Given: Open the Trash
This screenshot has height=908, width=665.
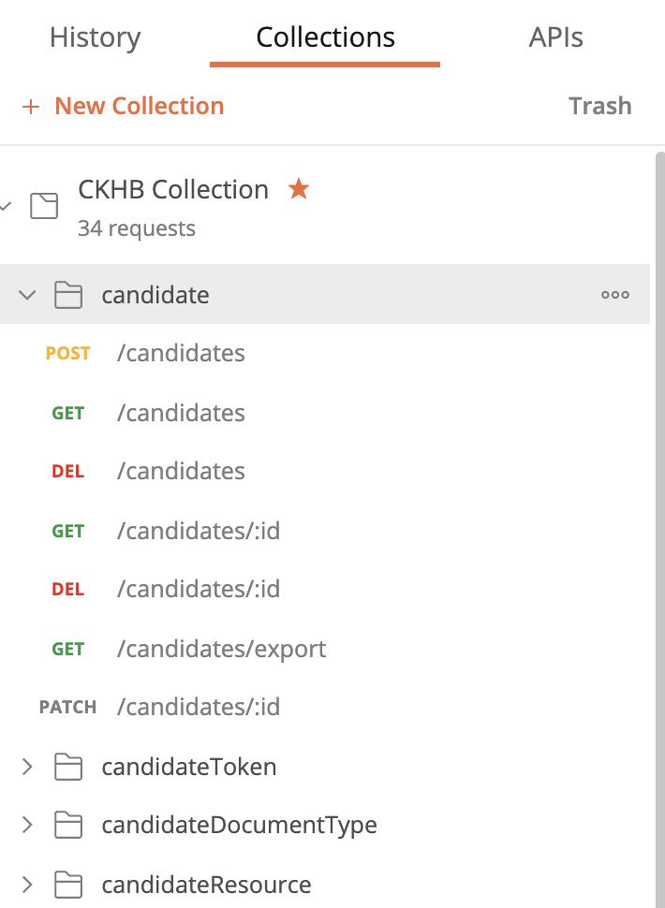Looking at the screenshot, I should pos(600,106).
